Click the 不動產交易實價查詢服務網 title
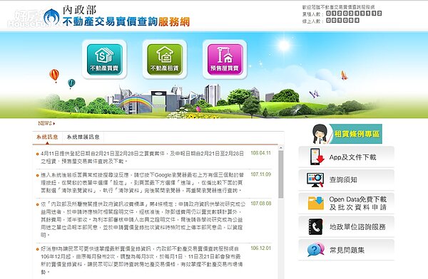The width and height of the screenshot is (428, 279). [126, 22]
